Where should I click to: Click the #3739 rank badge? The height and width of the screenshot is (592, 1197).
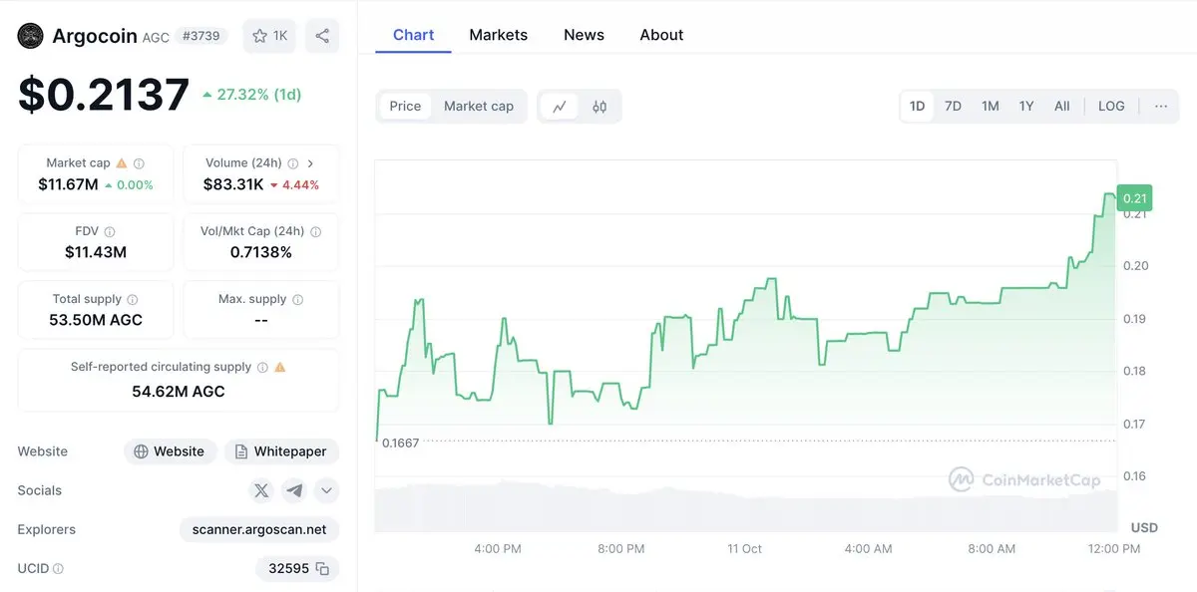click(x=202, y=36)
